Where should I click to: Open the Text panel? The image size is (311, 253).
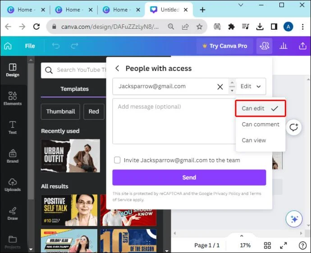click(13, 127)
